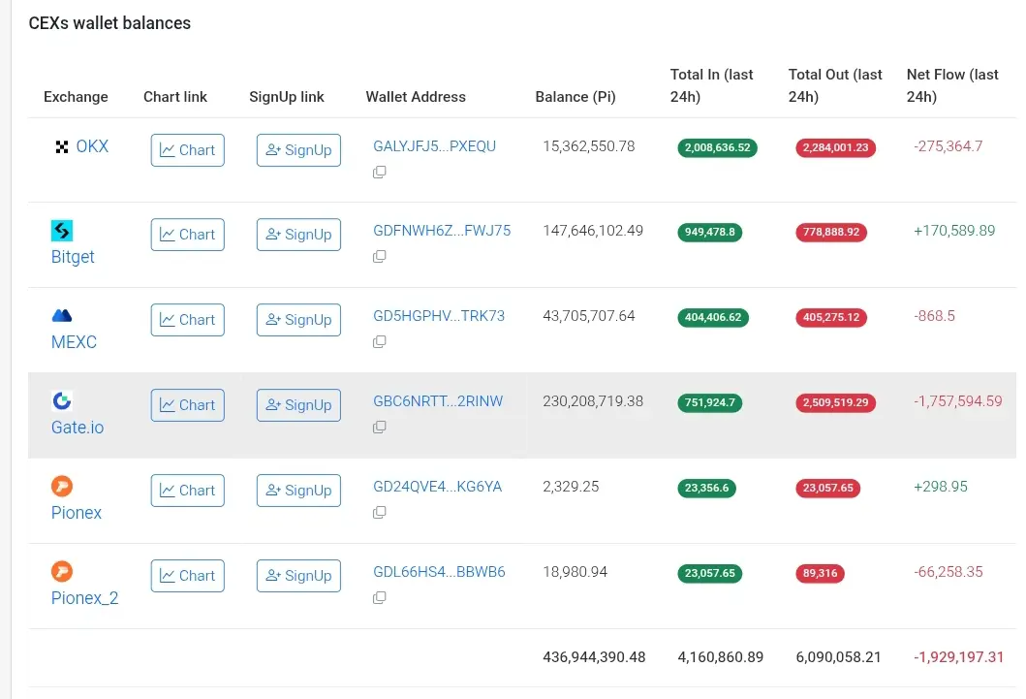The image size is (1026, 699).
Task: Open the Pionex_2 exchange link
Action: point(84,598)
